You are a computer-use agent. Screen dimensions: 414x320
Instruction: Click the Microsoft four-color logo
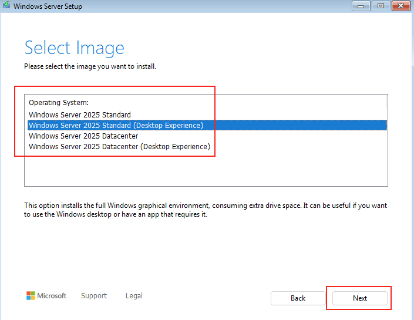[31, 296]
